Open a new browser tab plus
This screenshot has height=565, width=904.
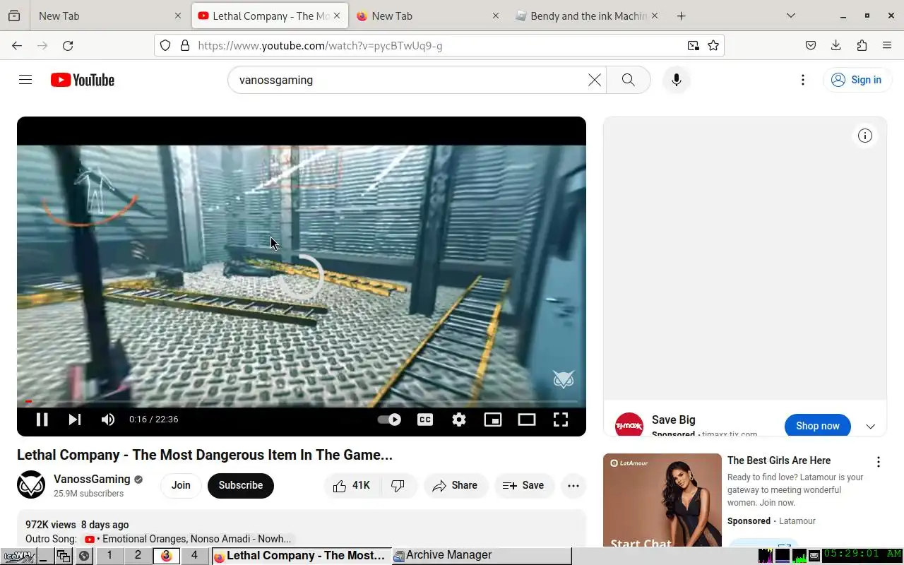pos(681,16)
